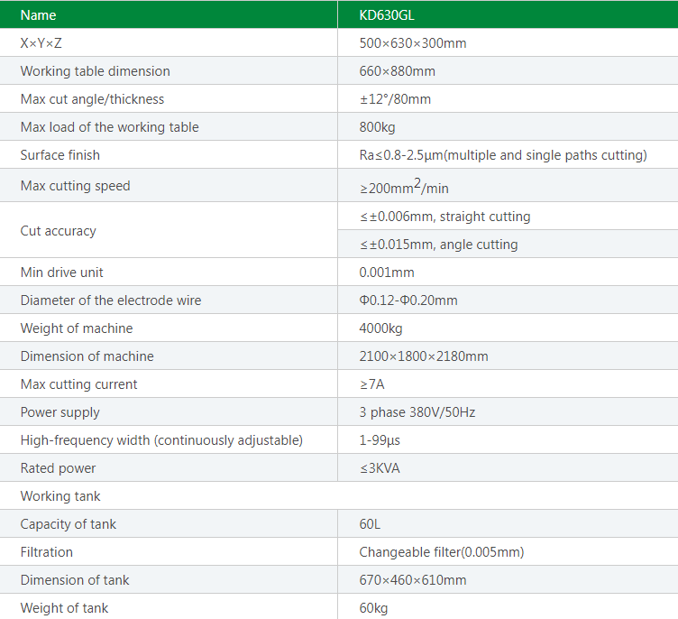Select 'High-frequency width (continuously adjustable)' label

[161, 440]
